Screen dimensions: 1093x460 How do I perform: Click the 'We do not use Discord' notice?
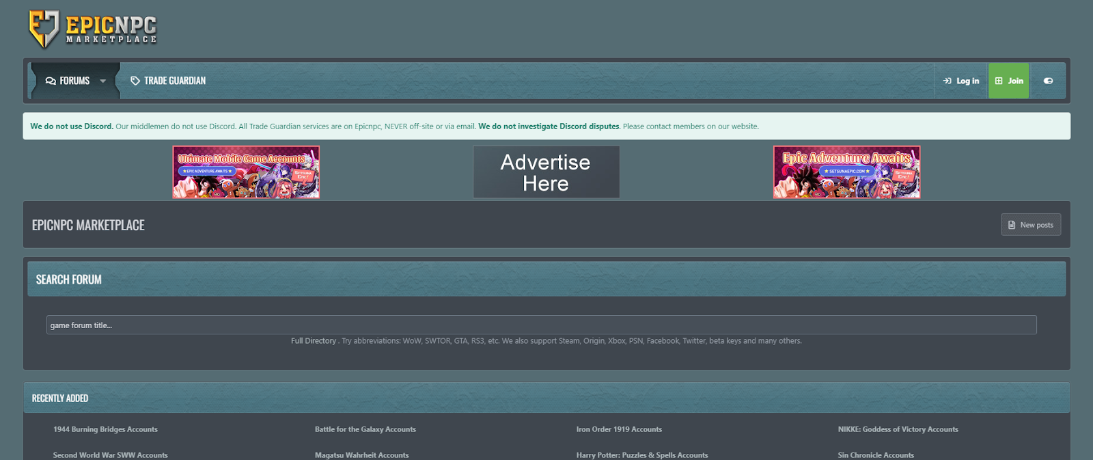[546, 126]
